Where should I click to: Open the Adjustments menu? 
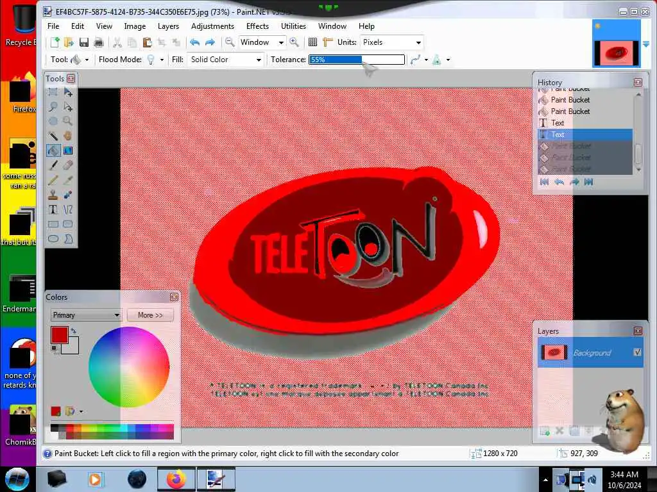tap(212, 26)
